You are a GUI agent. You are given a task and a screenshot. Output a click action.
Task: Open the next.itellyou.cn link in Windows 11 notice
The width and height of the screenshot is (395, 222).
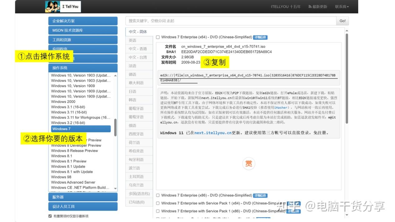213,133
